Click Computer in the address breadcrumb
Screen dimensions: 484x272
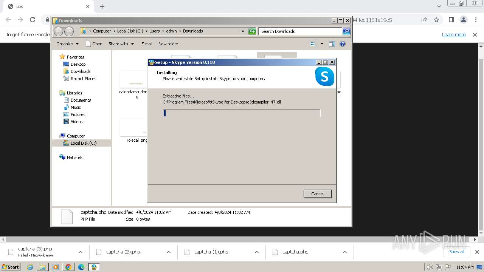(102, 31)
